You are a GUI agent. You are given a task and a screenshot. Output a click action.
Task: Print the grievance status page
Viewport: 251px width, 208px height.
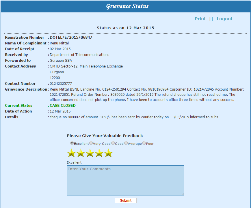coord(200,19)
